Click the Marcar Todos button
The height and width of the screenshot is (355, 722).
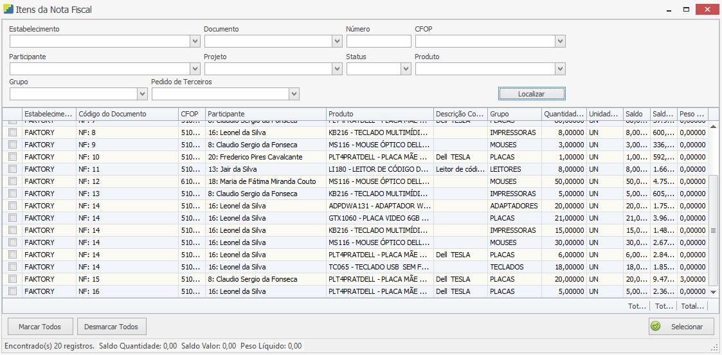39,327
